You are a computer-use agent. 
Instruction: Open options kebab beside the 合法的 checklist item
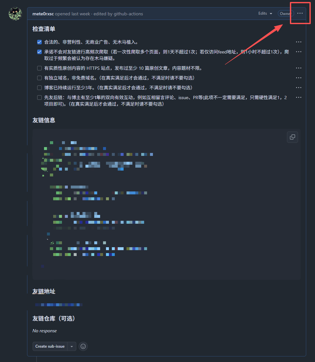(298, 42)
